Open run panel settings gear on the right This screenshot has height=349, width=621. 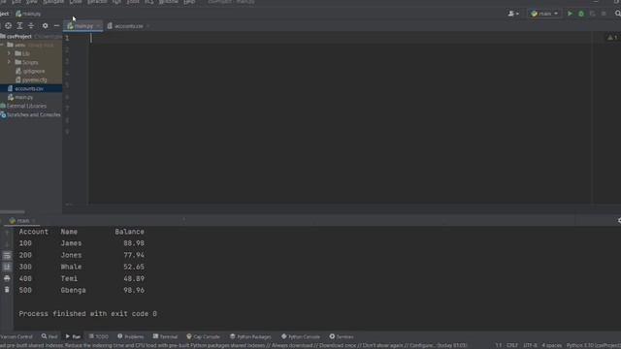[619, 220]
